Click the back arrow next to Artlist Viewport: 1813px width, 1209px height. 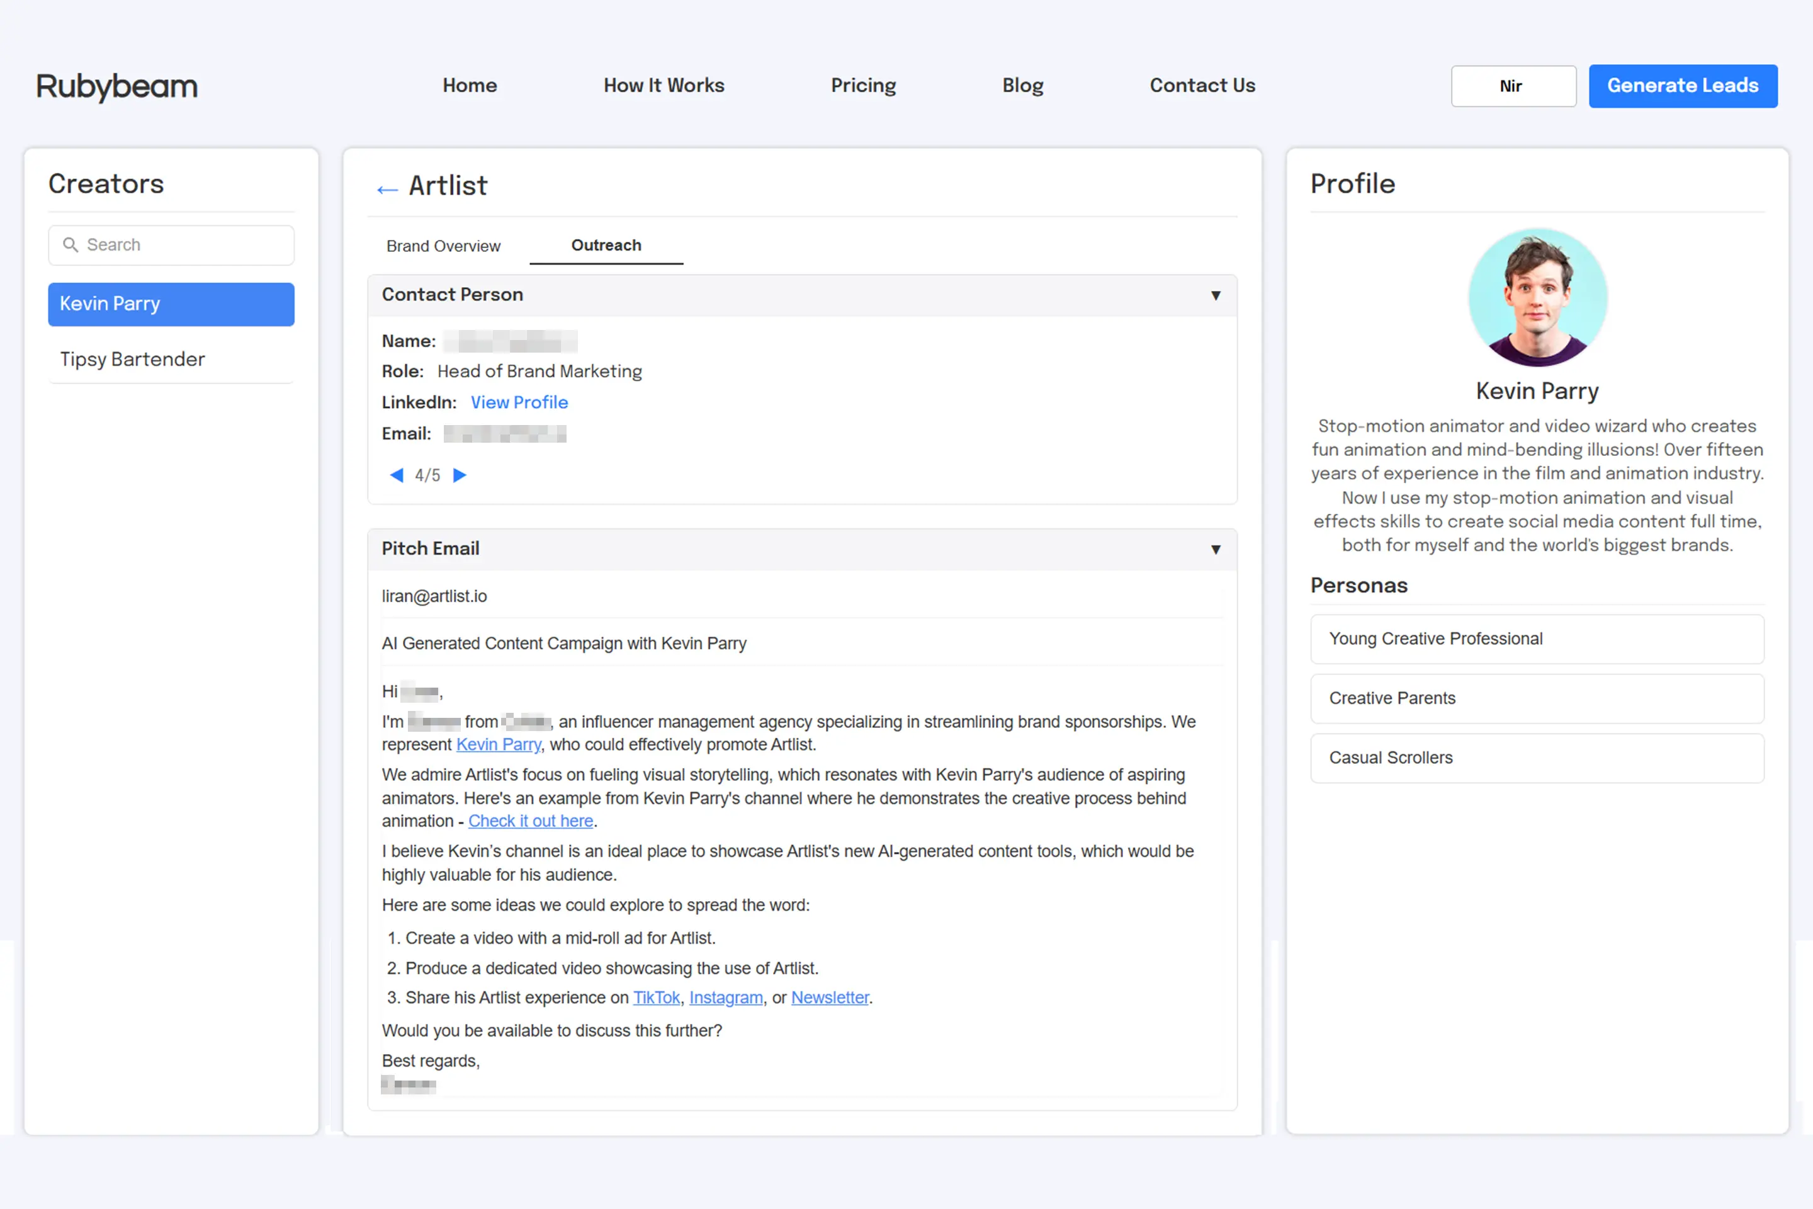(387, 188)
